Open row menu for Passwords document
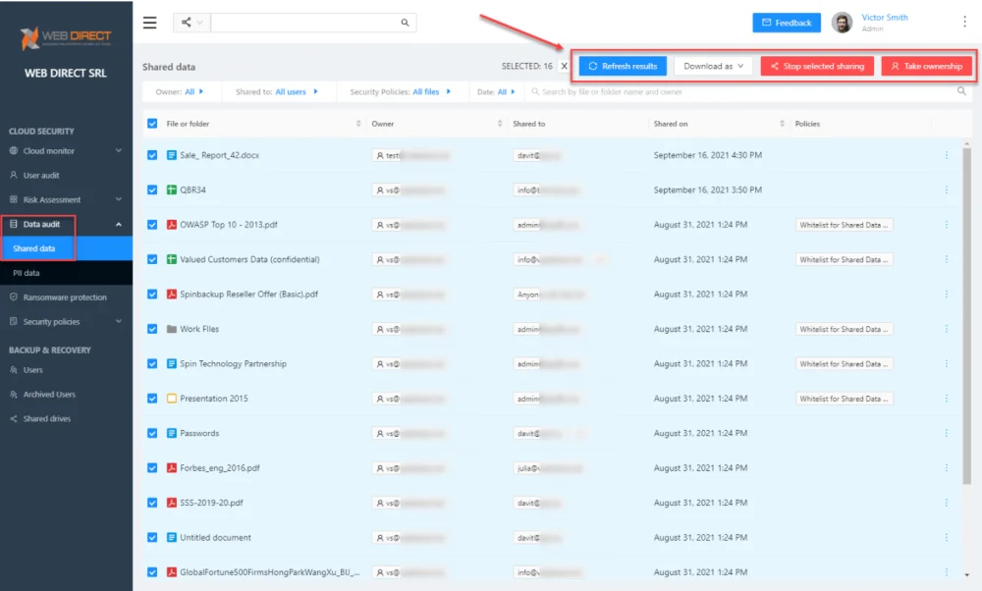This screenshot has width=982, height=591. (947, 433)
